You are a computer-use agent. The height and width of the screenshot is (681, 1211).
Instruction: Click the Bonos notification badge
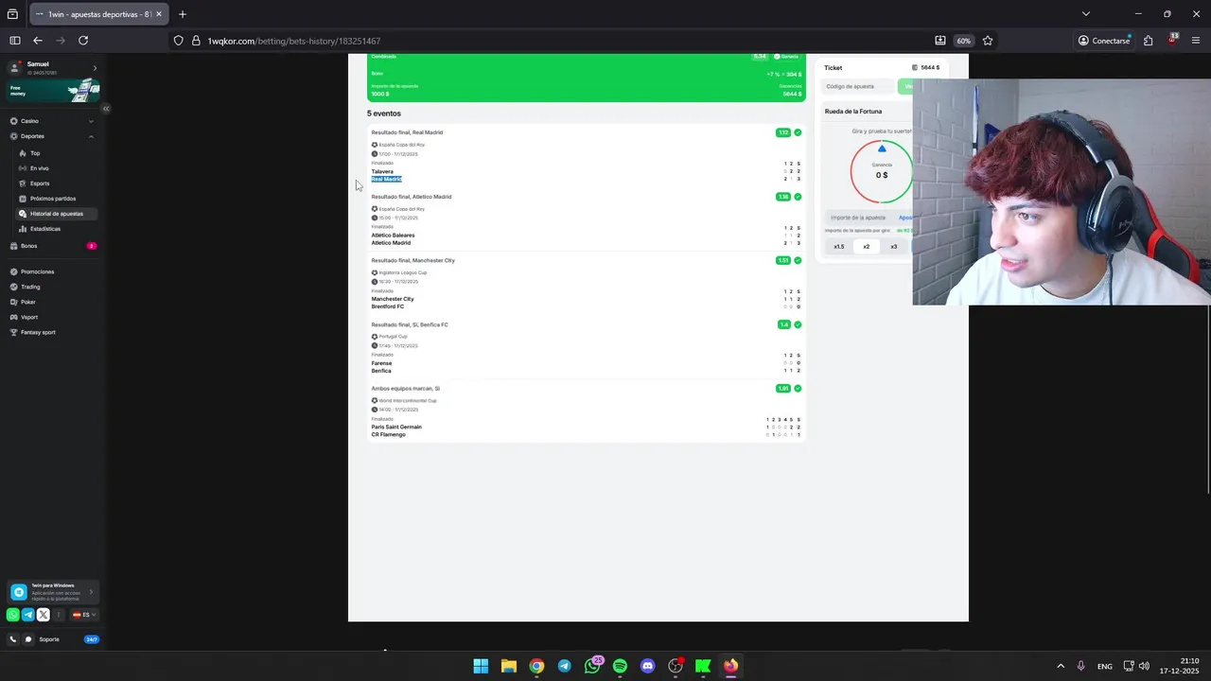[x=92, y=246]
